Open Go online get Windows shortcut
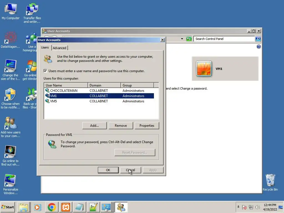This screenshot has width=284, height=213. (x=30, y=70)
